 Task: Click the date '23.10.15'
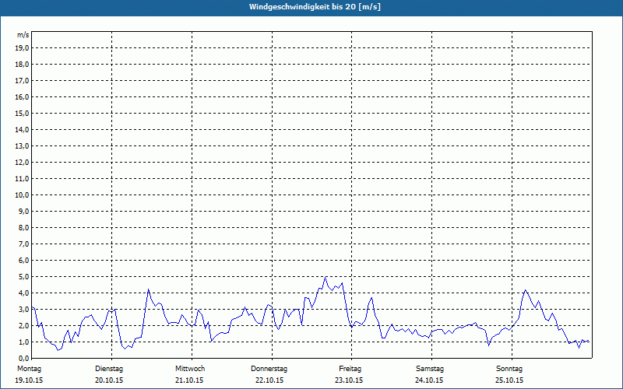coord(349,380)
